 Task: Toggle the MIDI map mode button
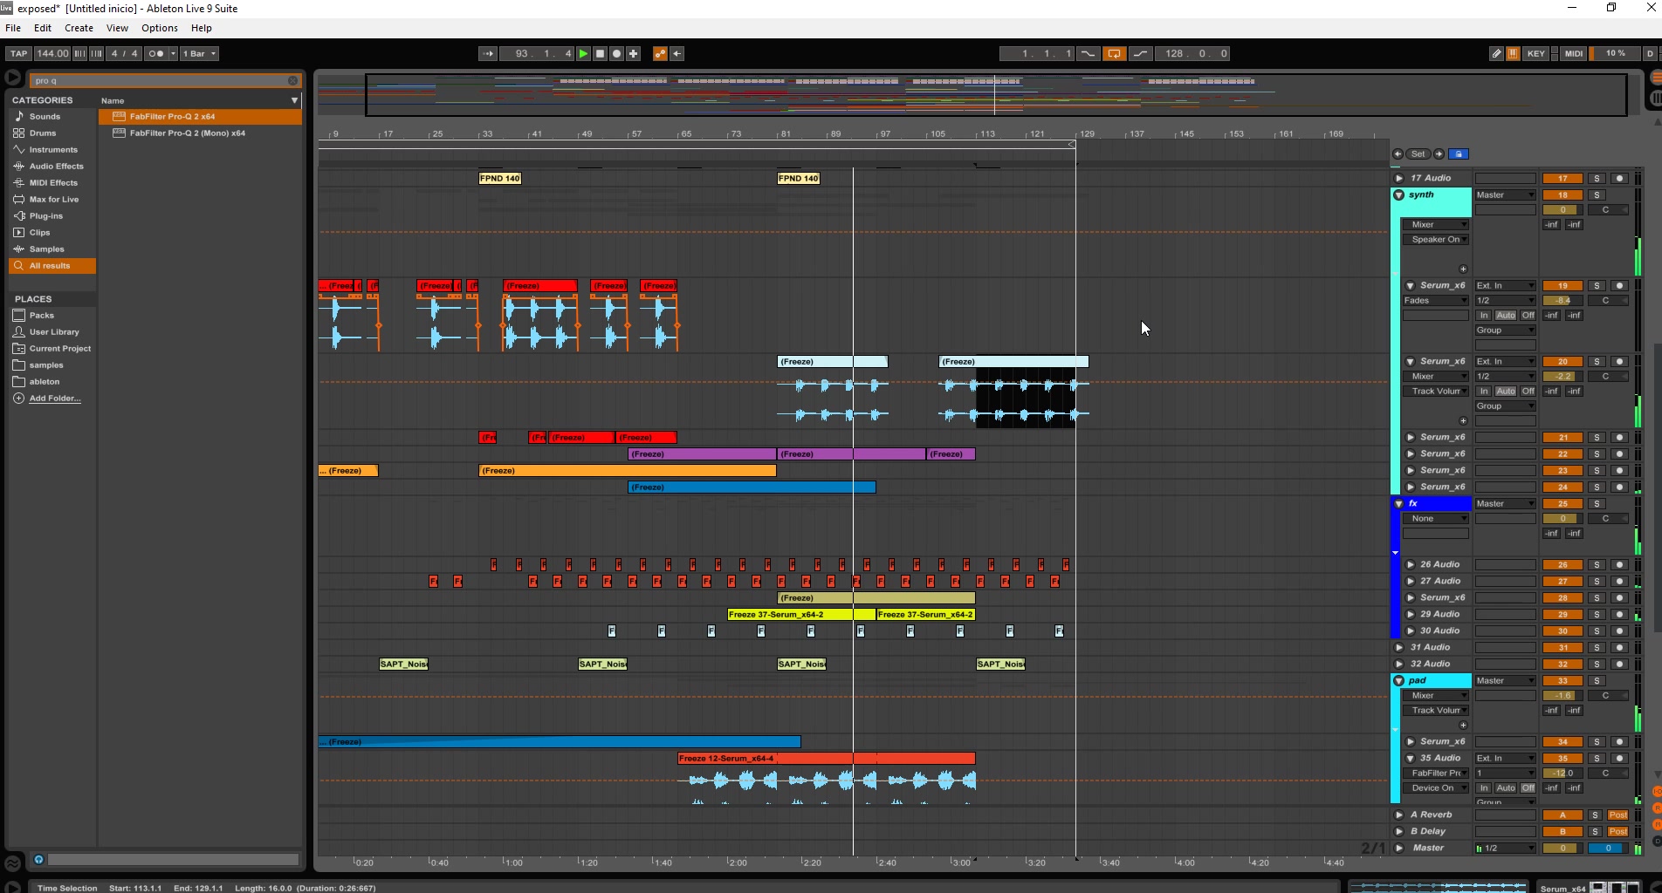pos(1574,54)
